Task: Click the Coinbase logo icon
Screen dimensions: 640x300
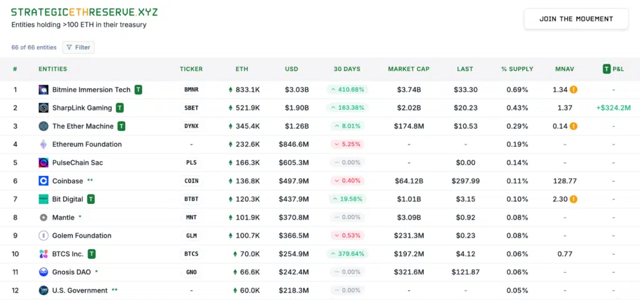Action: [x=44, y=181]
